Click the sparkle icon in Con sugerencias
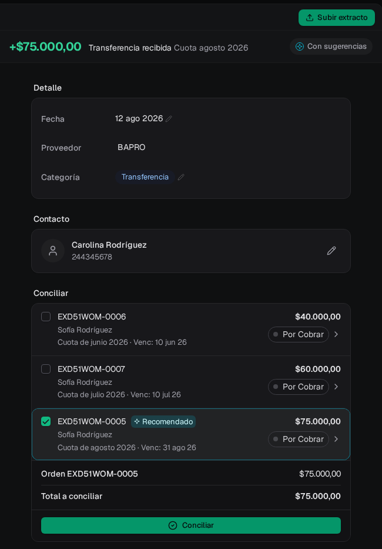 [300, 46]
